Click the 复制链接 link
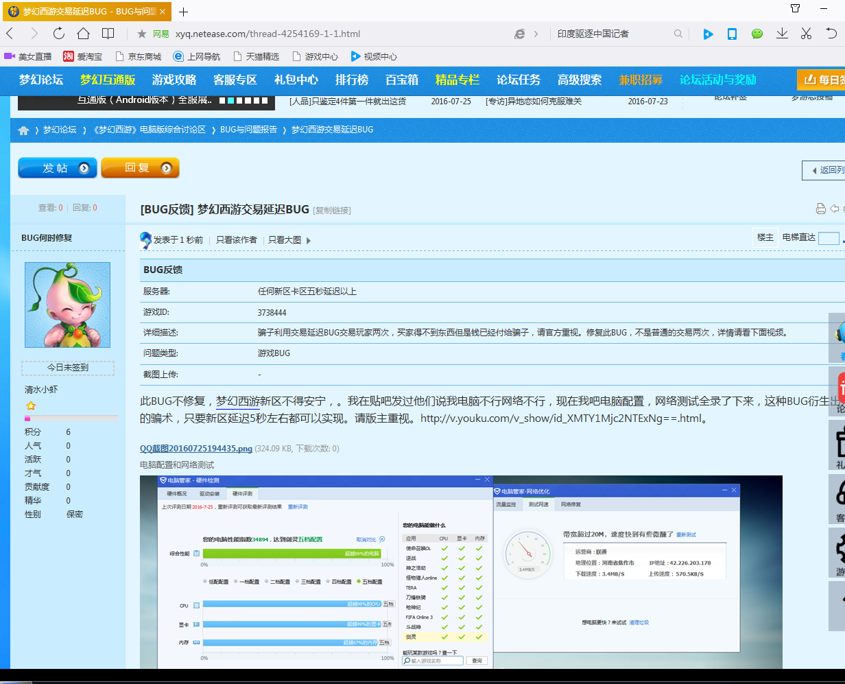Viewport: 845px width, 684px height. [332, 210]
